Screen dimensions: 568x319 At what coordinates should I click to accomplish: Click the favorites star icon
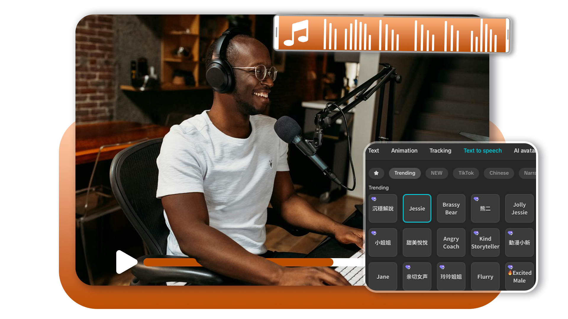[376, 173]
